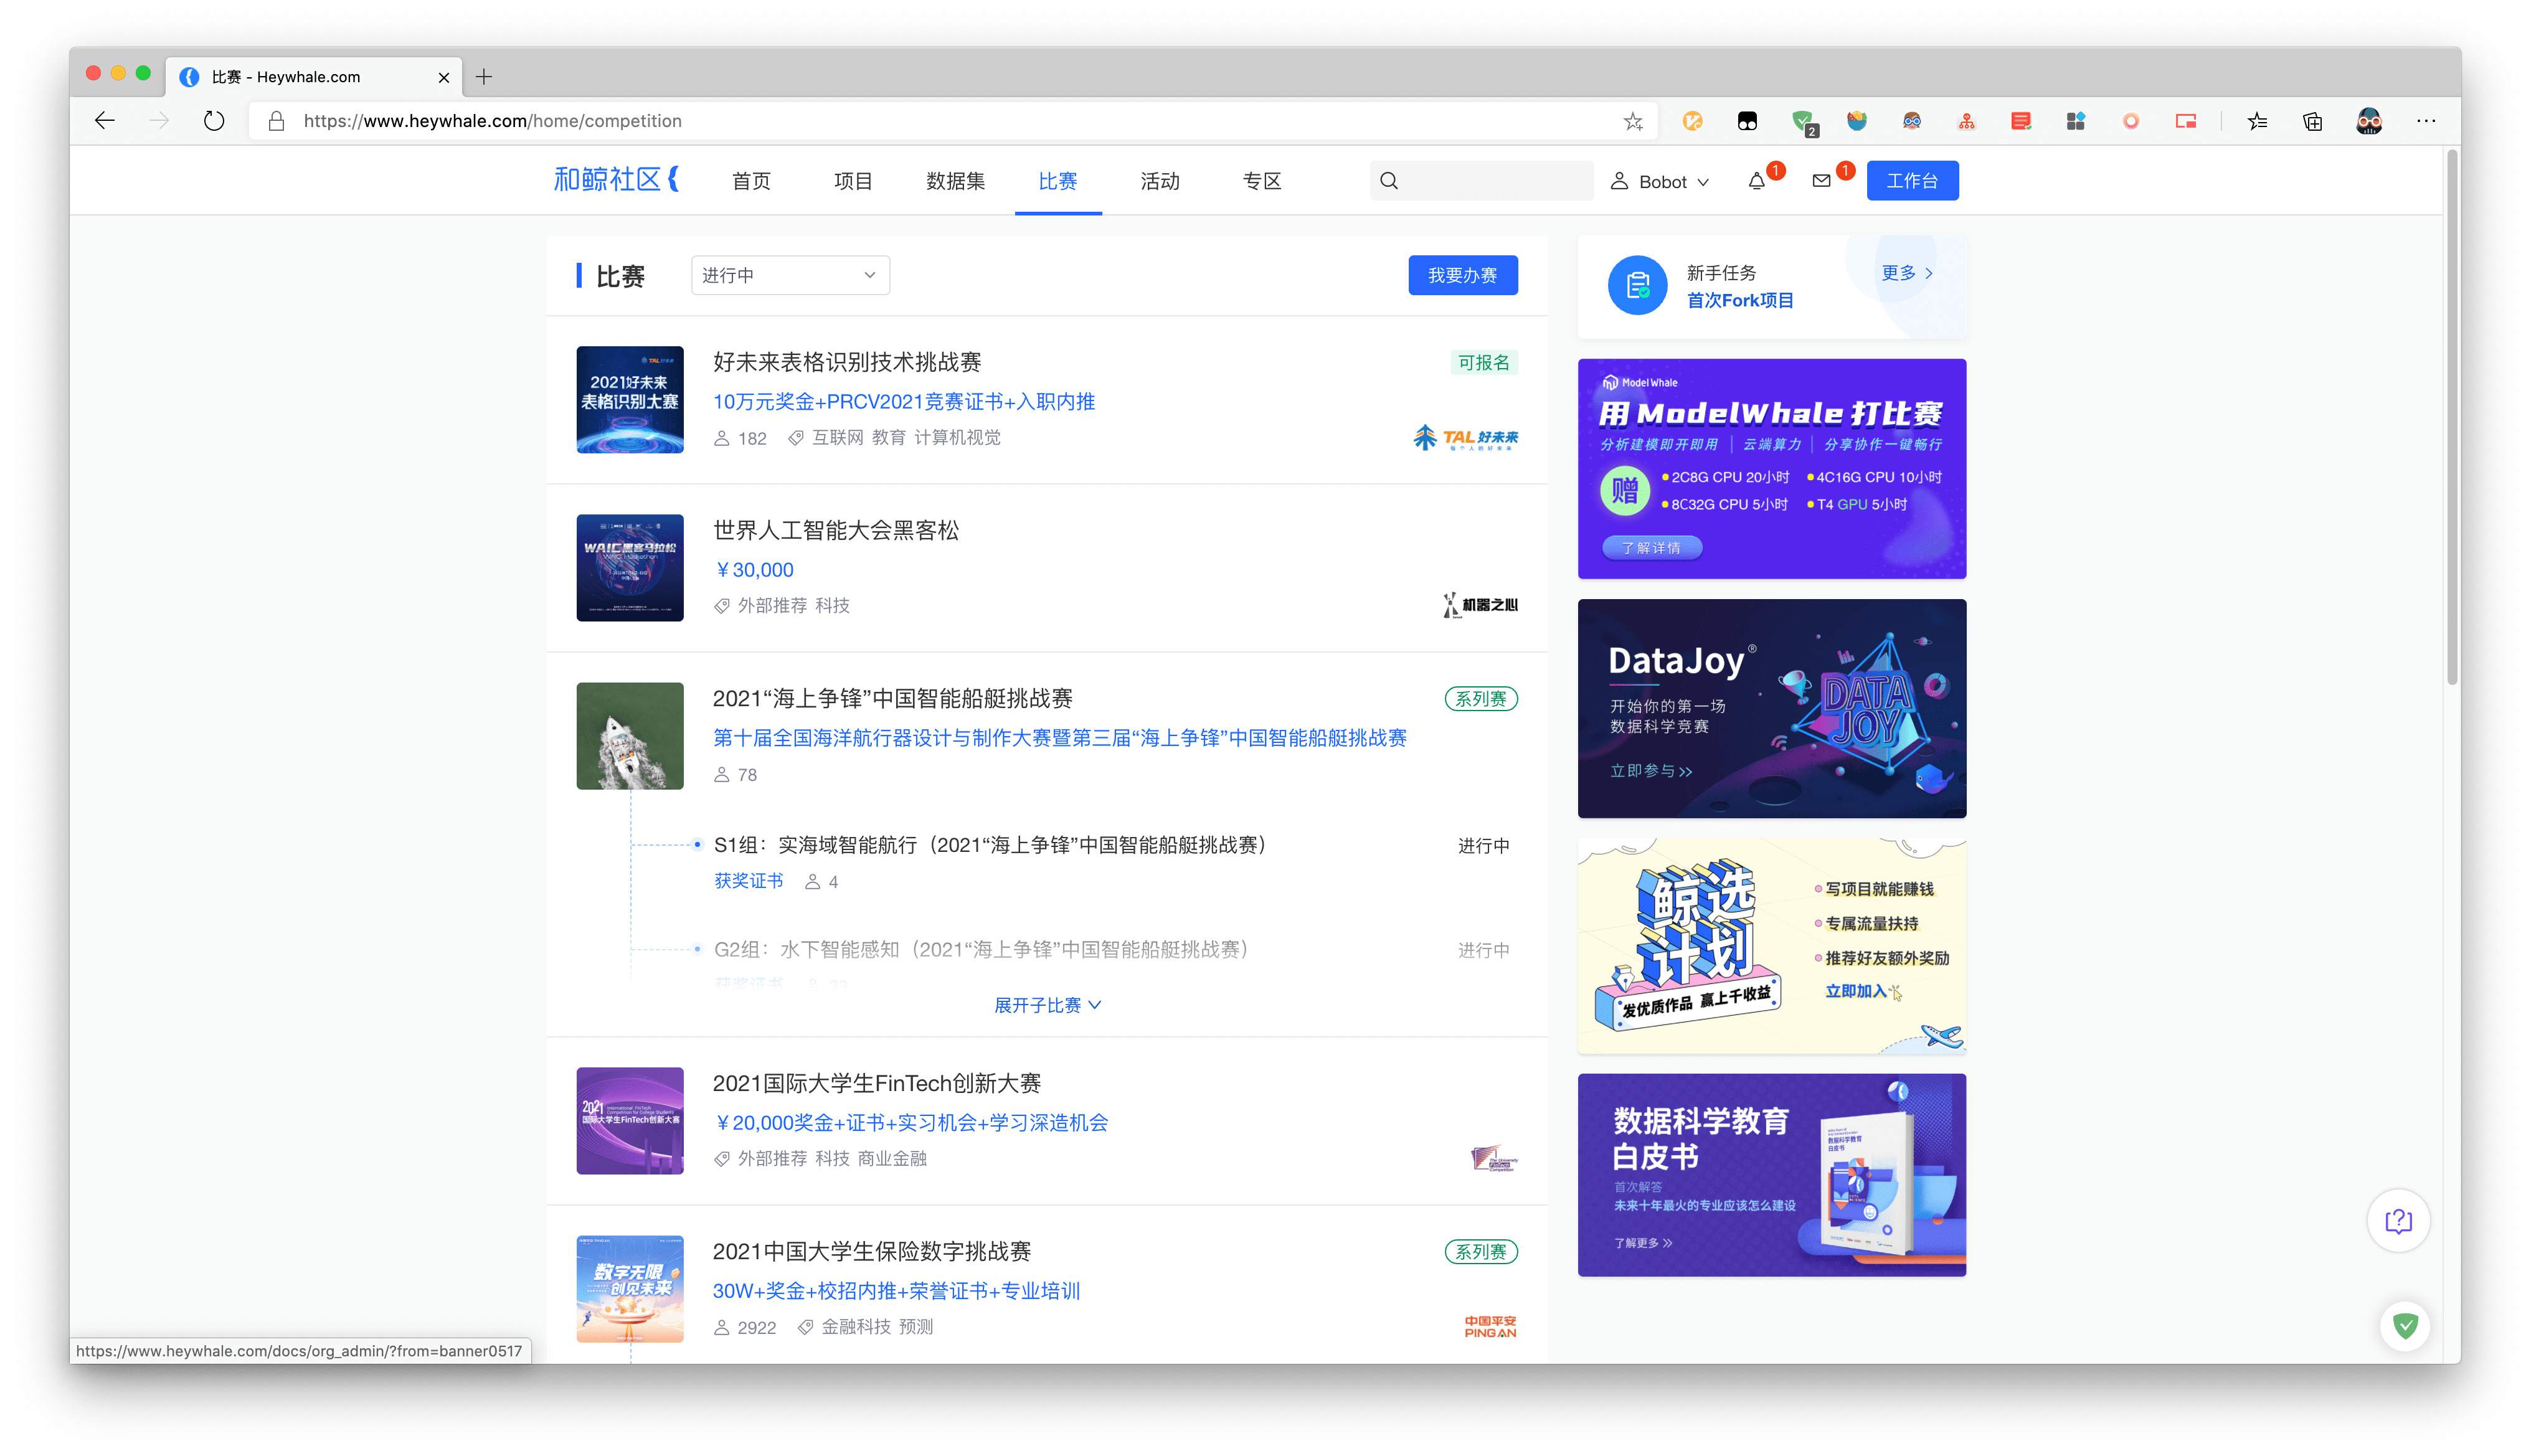The width and height of the screenshot is (2531, 1456).
Task: Click 了解详情 on ModelWhale banner
Action: (x=1652, y=548)
